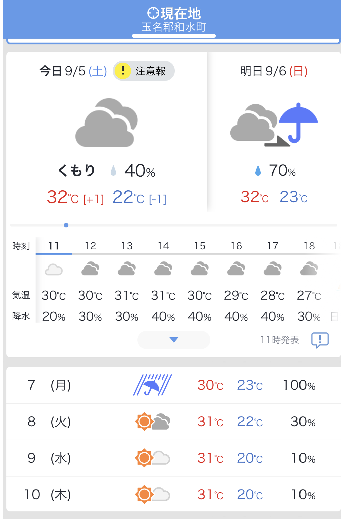This screenshot has height=519, width=341.
Task: Open today 9/5 (土) forecast header
Action: click(x=73, y=71)
